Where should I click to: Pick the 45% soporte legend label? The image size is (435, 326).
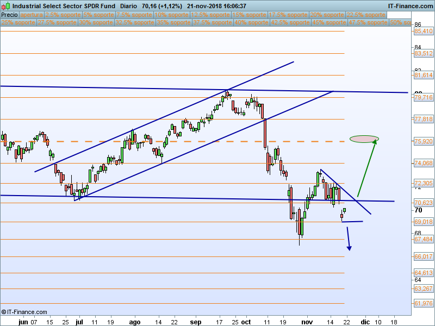pos(329,22)
